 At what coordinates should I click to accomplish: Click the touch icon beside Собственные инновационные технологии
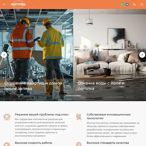coord(79,117)
